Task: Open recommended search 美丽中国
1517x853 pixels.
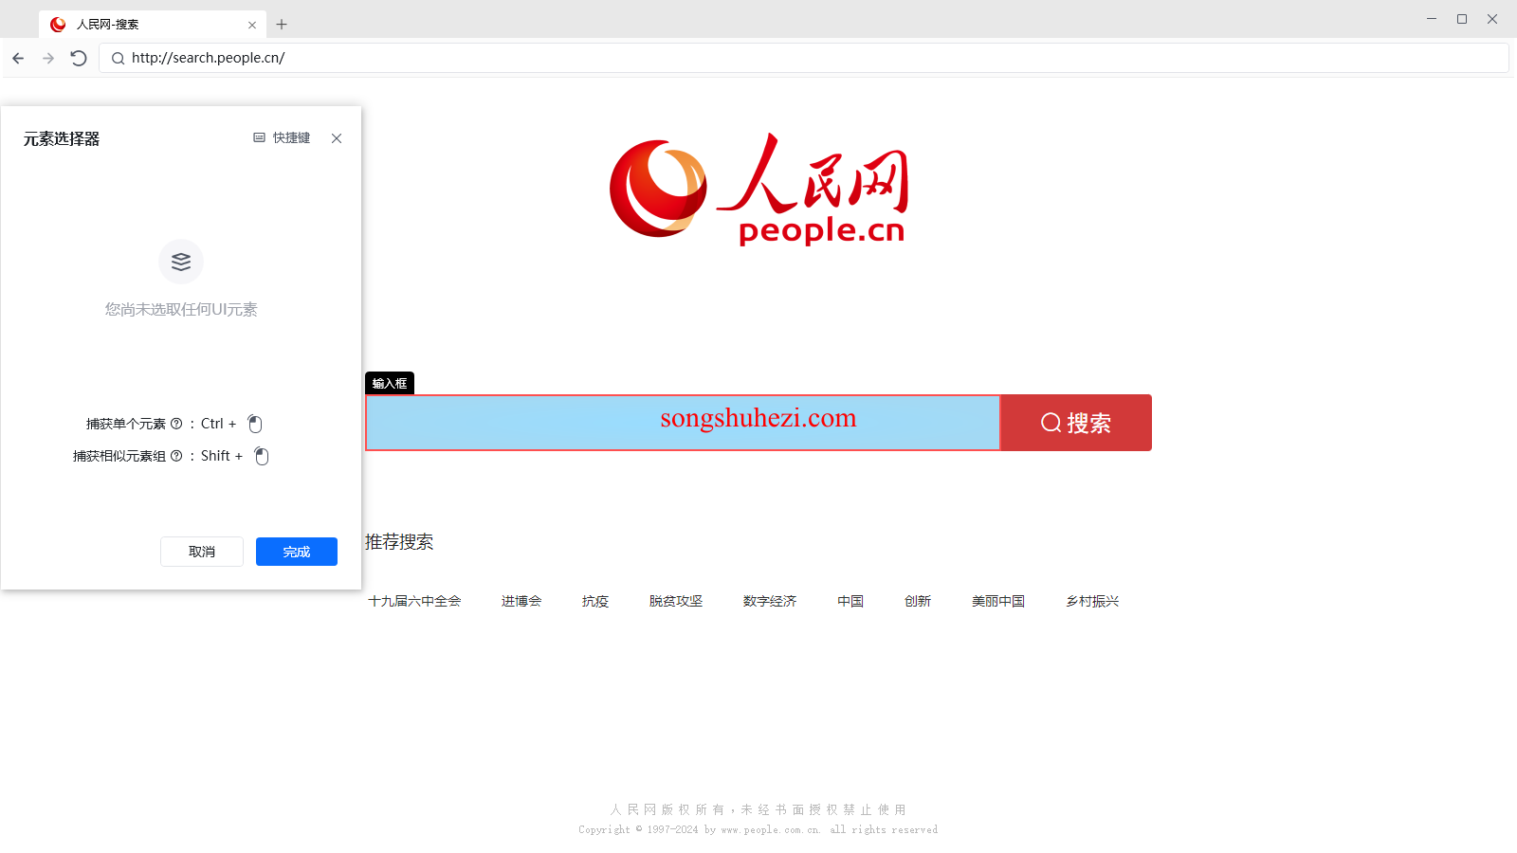Action: [x=998, y=601]
